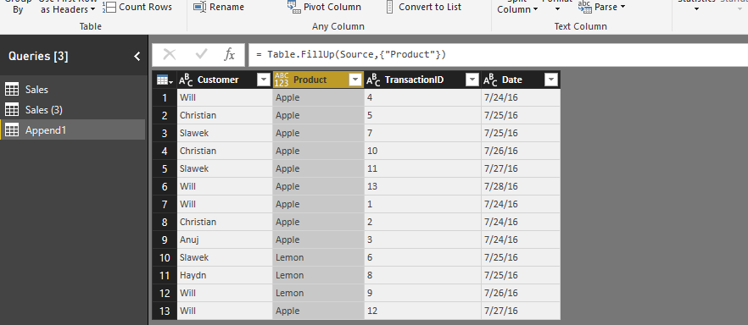The height and width of the screenshot is (325, 748).
Task: Select row number 13 header
Action: click(165, 311)
